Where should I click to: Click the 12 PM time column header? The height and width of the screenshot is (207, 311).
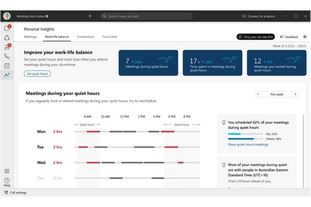coord(125,116)
